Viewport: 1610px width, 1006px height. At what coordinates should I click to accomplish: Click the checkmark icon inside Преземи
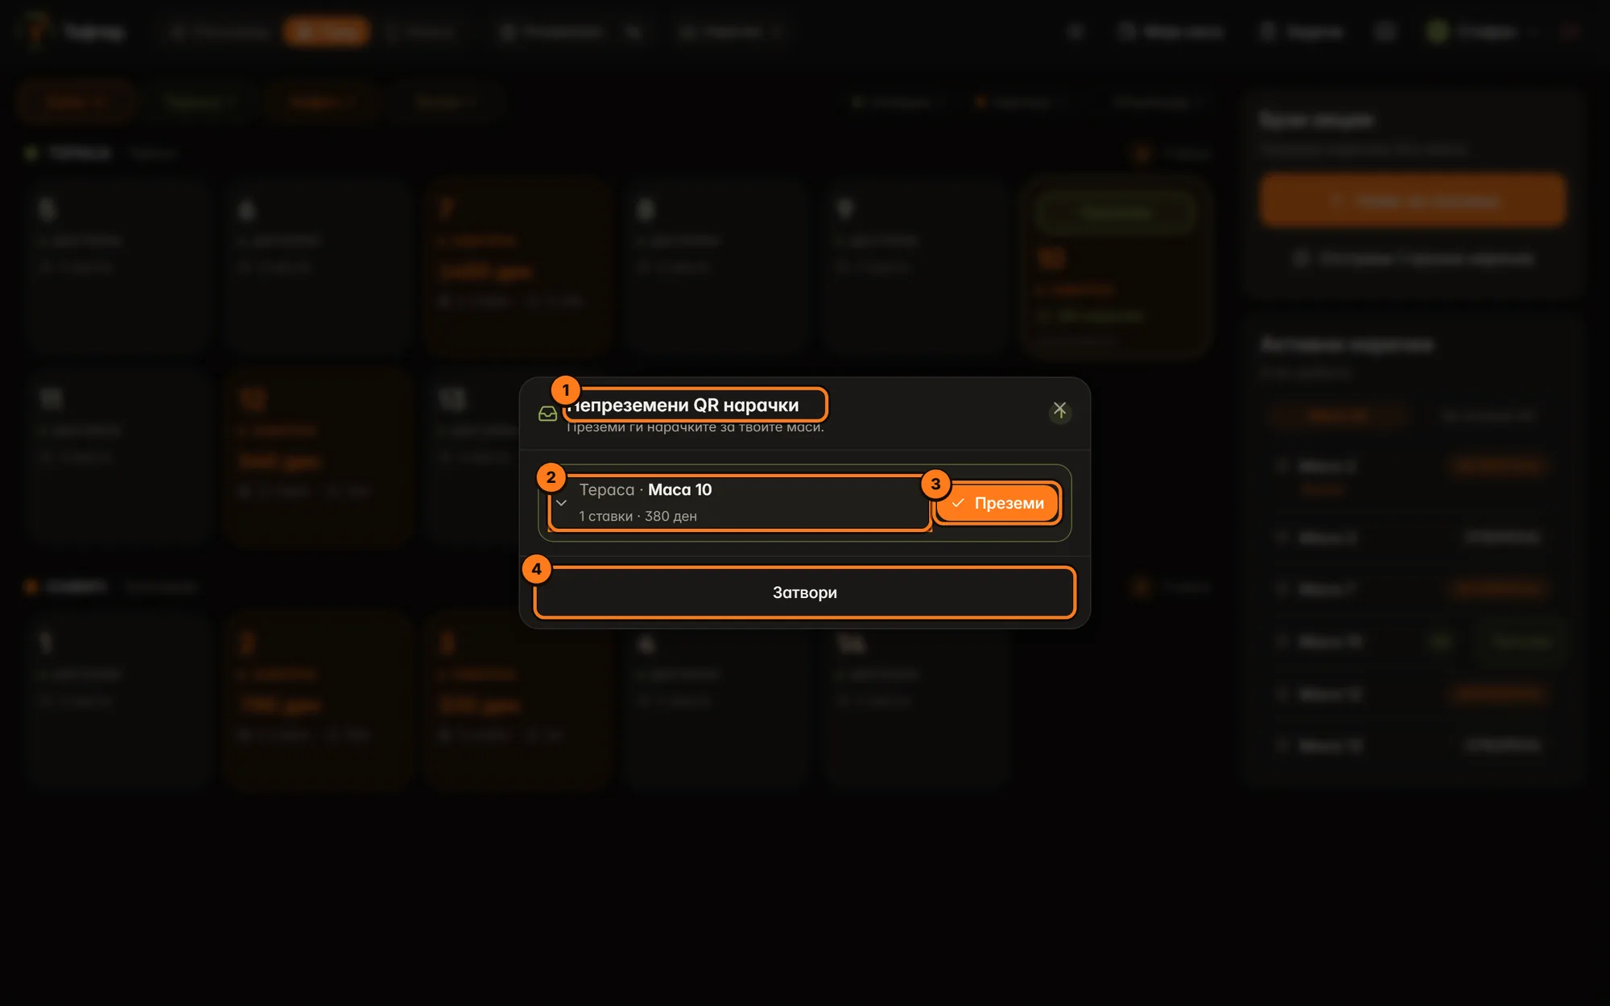tap(958, 503)
